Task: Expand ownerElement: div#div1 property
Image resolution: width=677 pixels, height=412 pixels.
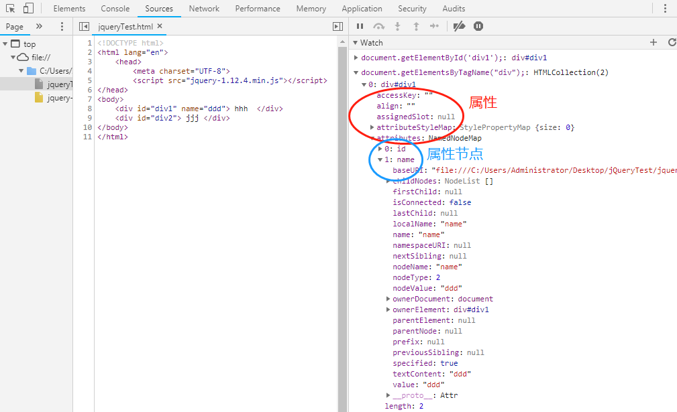Action: coord(388,310)
